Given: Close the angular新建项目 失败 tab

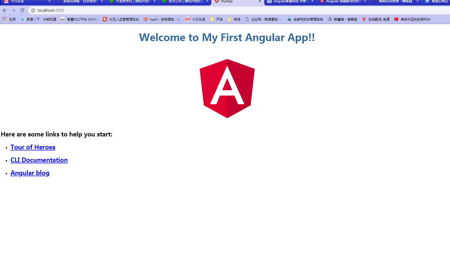Looking at the screenshot, I should click(x=312, y=1).
